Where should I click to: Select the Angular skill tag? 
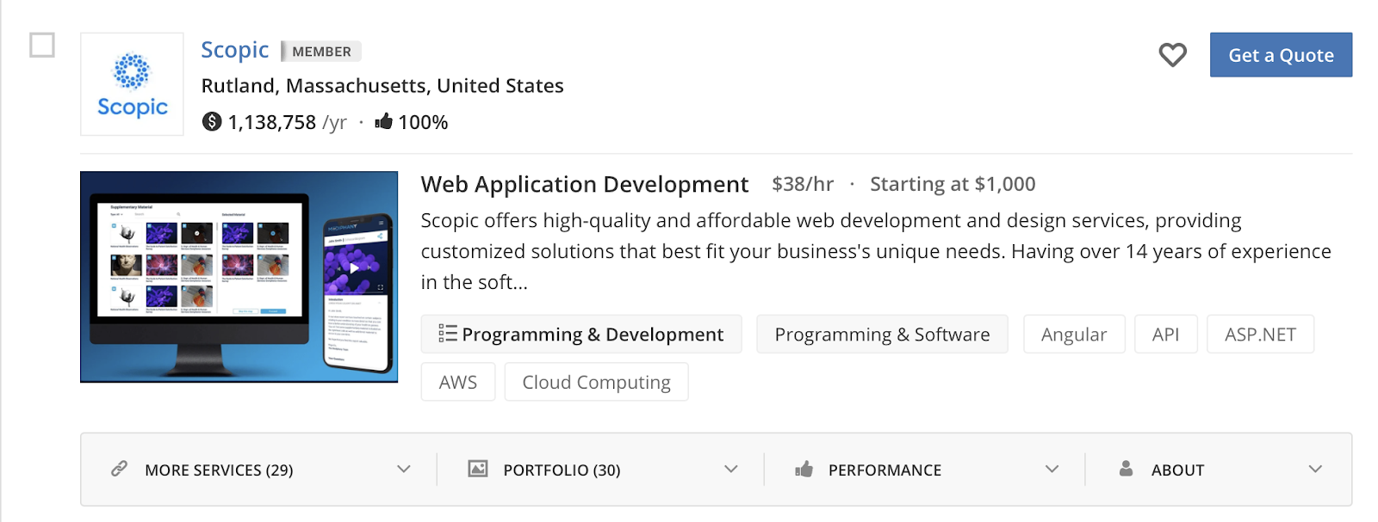1074,335
